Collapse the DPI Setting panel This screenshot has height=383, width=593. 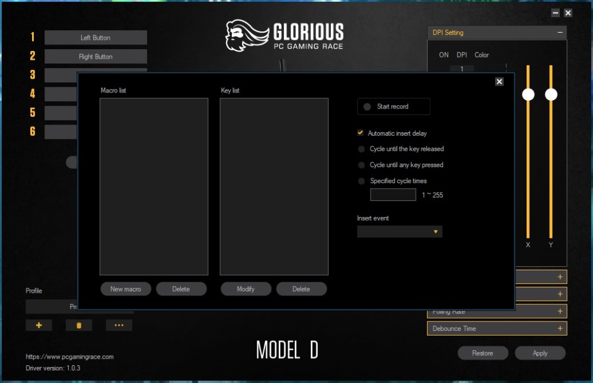tap(560, 33)
